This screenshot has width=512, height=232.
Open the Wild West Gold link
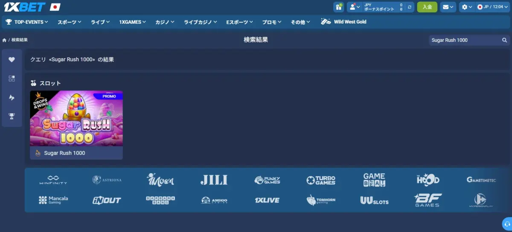pyautogui.click(x=343, y=22)
